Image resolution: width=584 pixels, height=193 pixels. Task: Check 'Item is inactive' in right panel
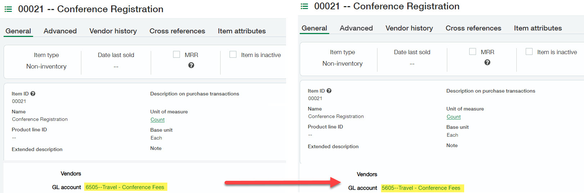point(529,52)
